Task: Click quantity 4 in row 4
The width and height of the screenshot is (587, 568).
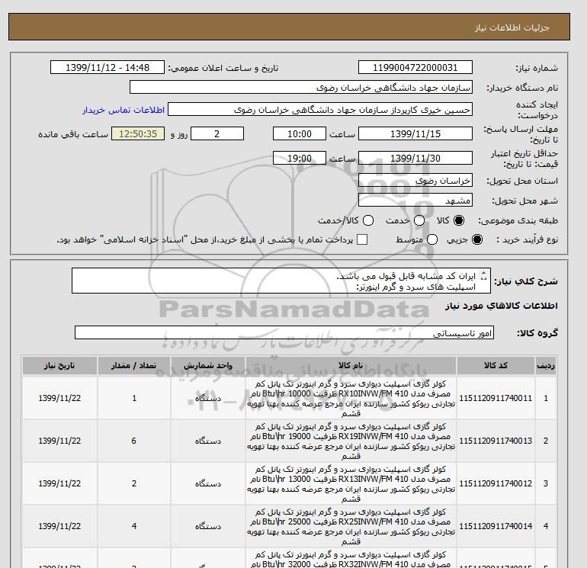Action: [134, 526]
